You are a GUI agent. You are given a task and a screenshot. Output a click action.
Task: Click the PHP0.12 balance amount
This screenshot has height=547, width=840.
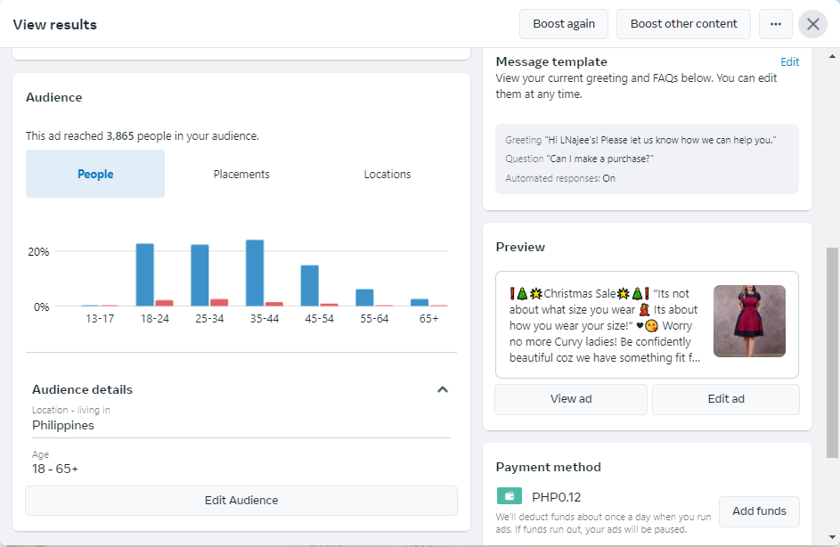pos(556,497)
